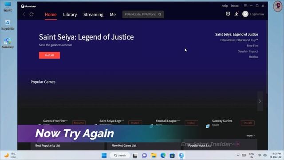Install Saint Seiya from popular games row
The height and width of the screenshot is (160, 284).
coord(135,123)
